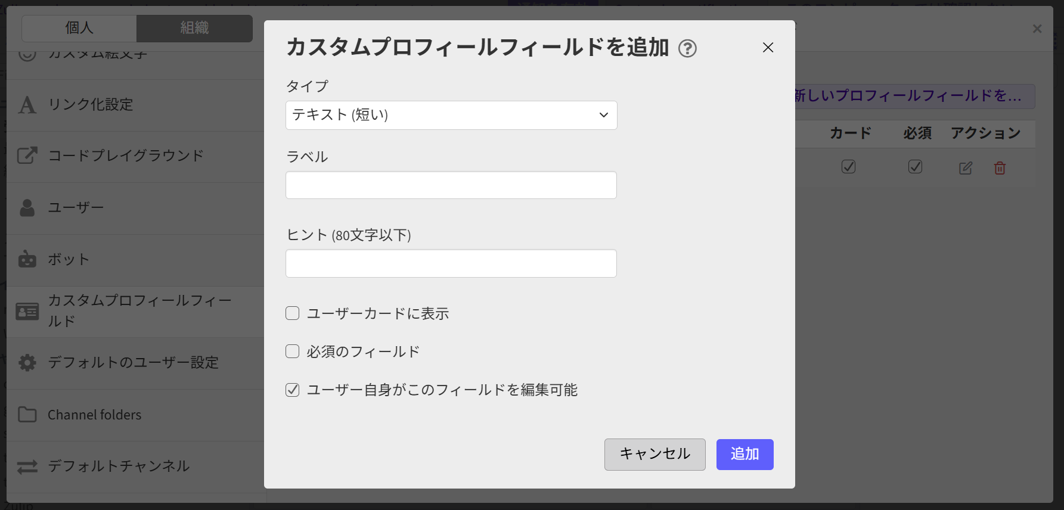Open リンク化設定 settings section
This screenshot has height=510, width=1064.
pyautogui.click(x=135, y=105)
